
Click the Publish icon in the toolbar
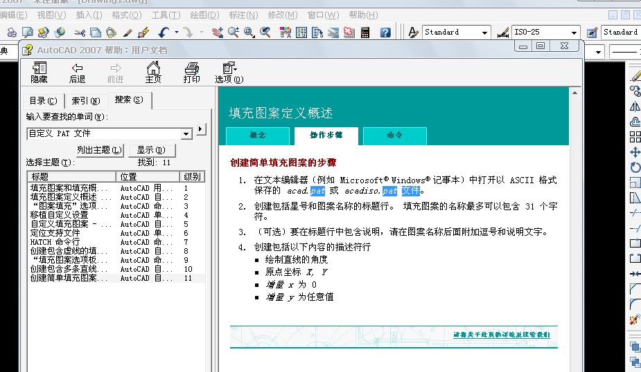click(x=43, y=32)
